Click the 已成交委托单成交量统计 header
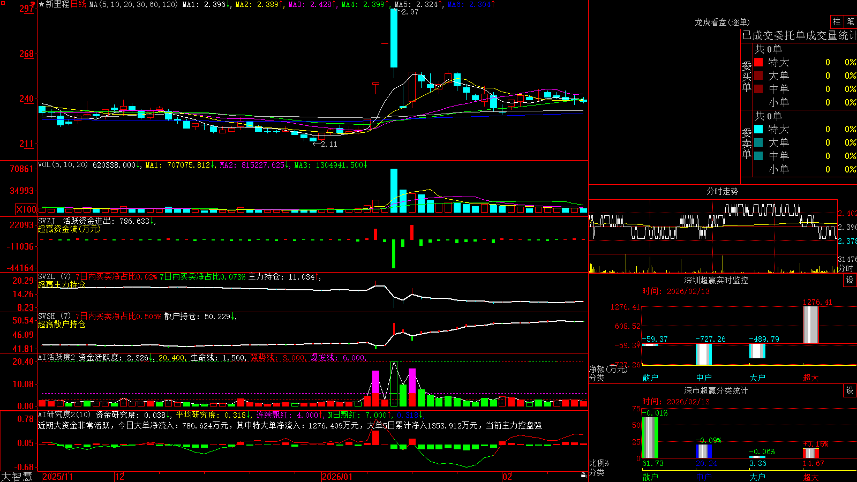This screenshot has height=482, width=857. click(799, 35)
